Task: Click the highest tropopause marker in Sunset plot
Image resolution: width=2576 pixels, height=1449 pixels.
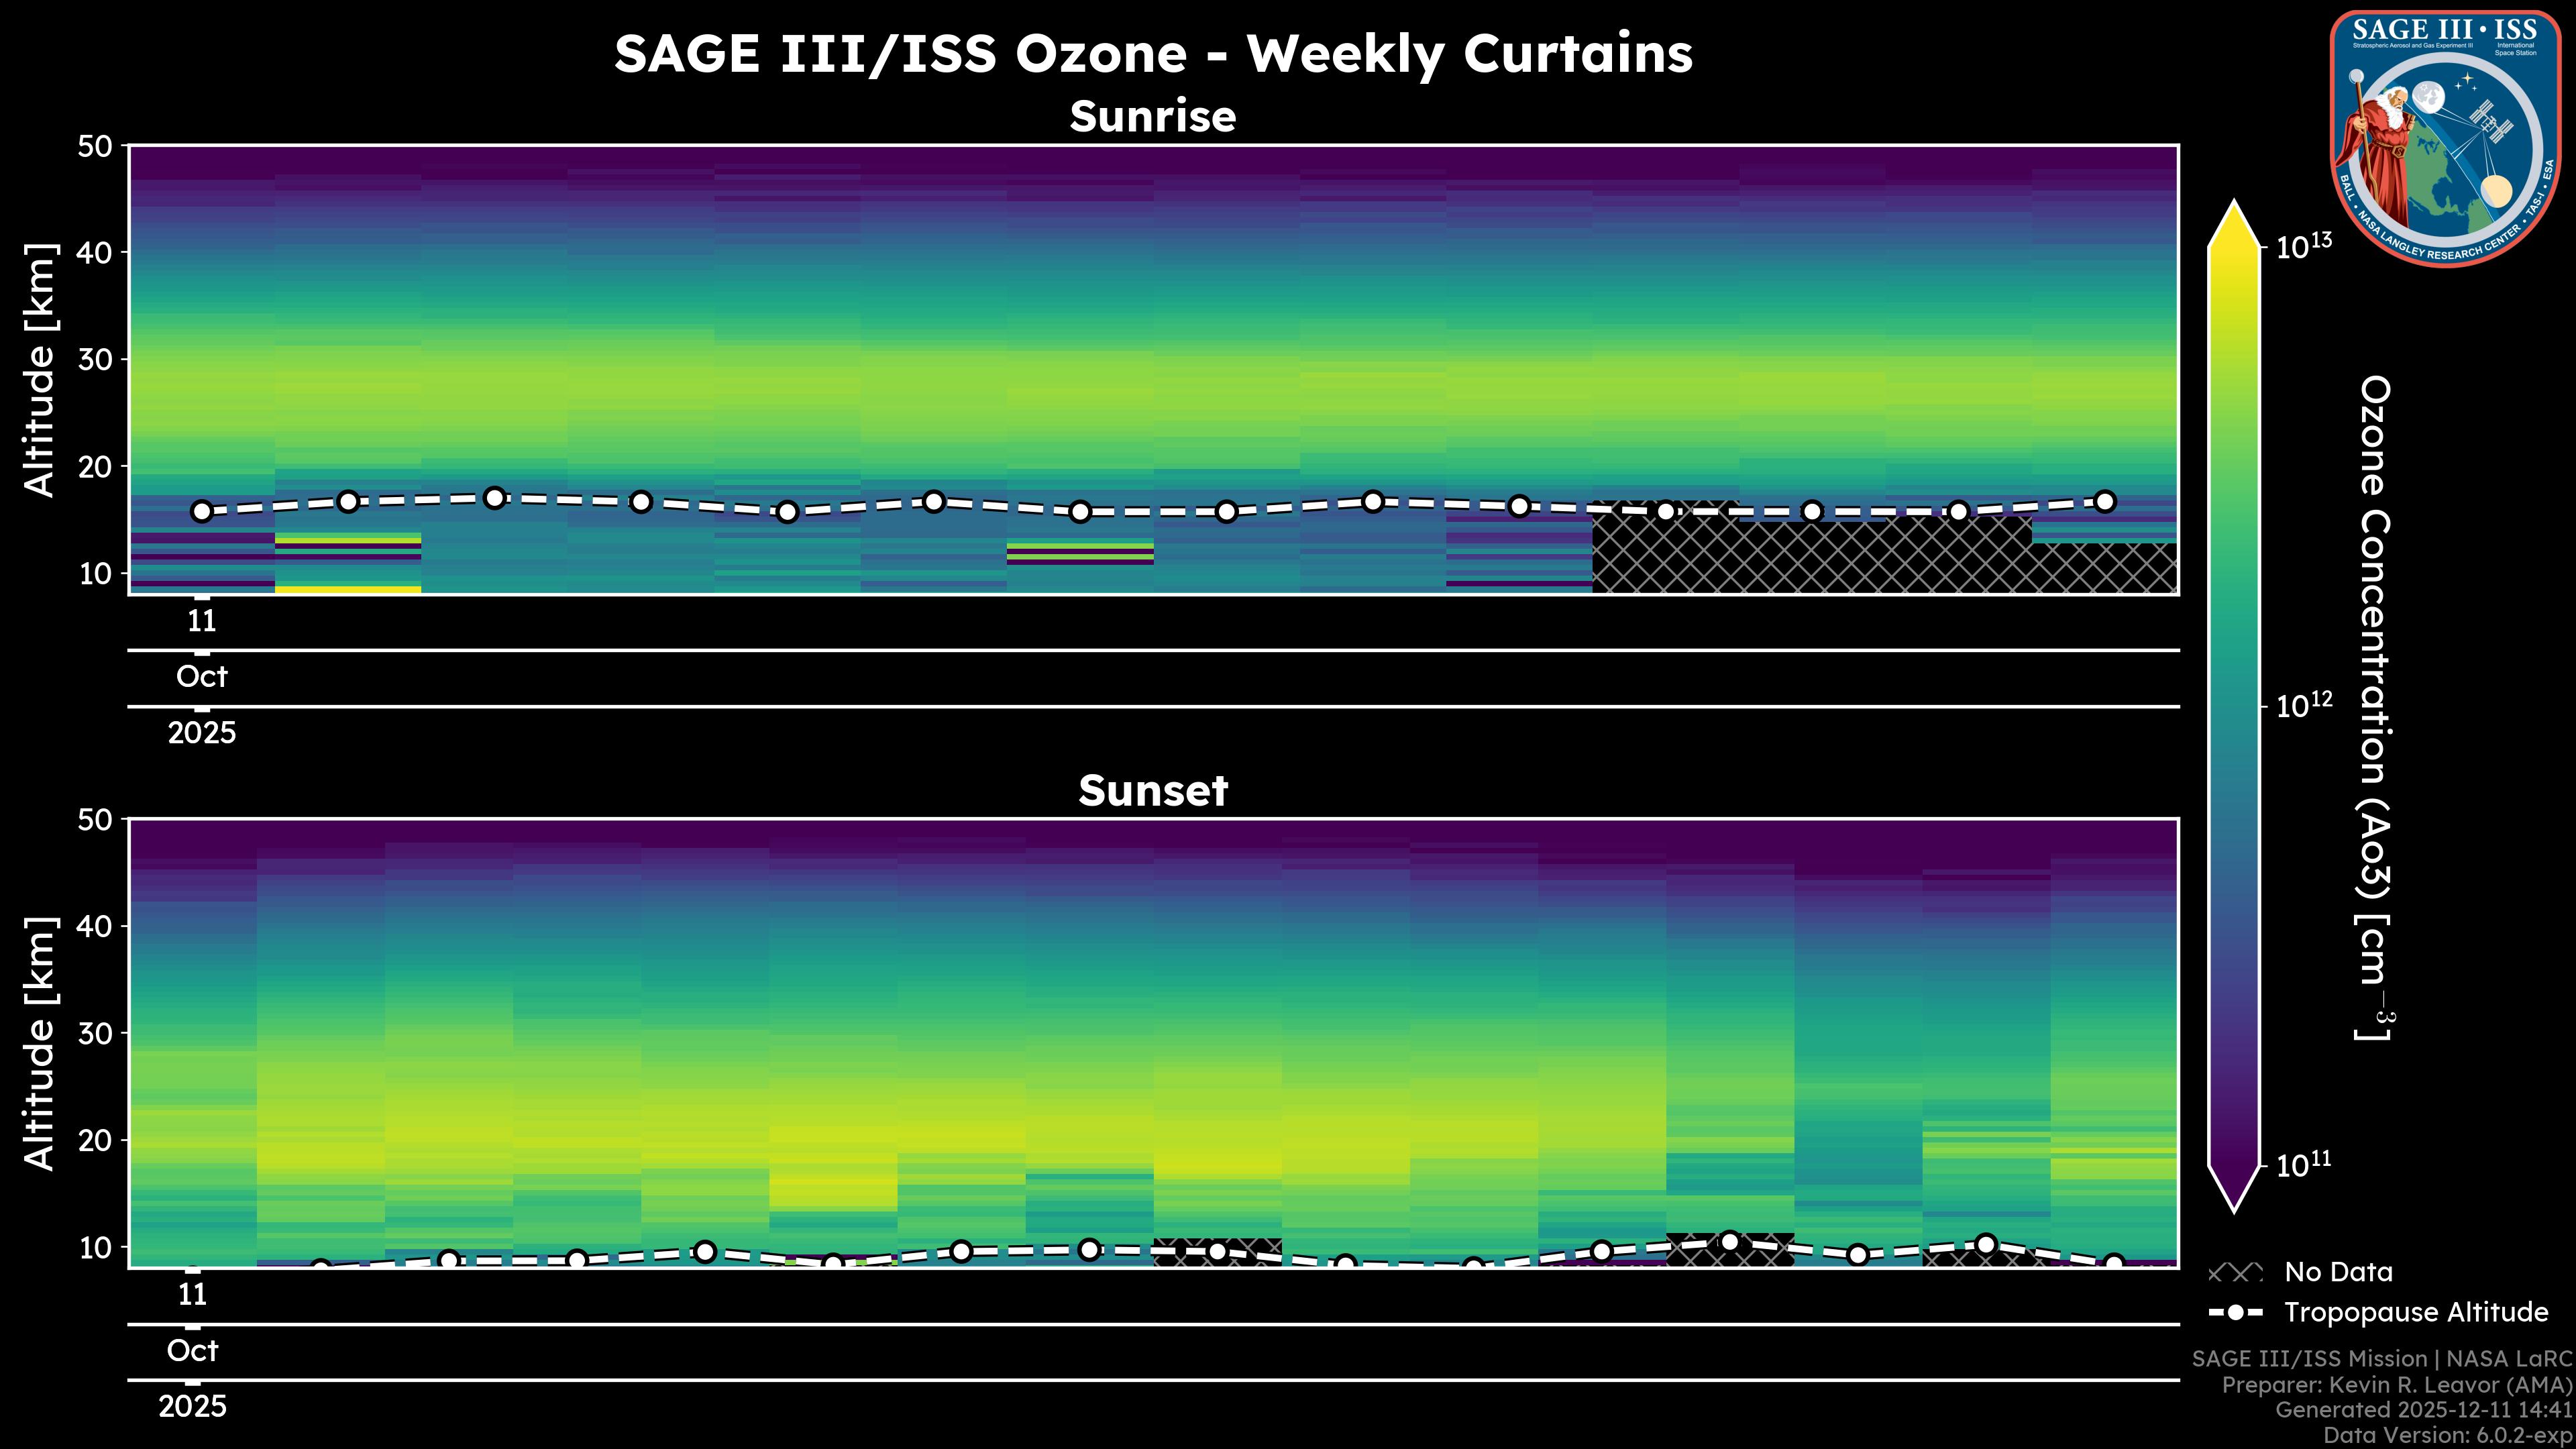Action: click(x=1730, y=1241)
